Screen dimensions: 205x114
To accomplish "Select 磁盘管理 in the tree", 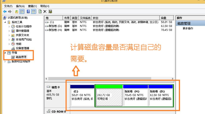I will [21, 57].
